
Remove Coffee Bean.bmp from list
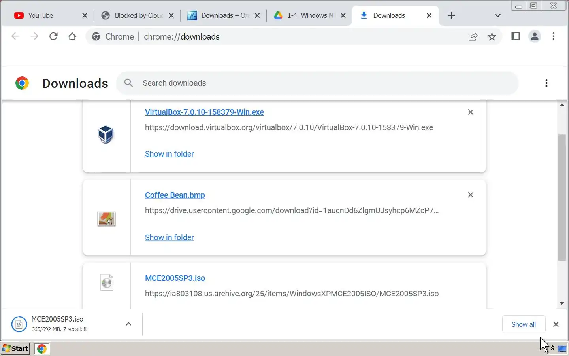(x=471, y=195)
